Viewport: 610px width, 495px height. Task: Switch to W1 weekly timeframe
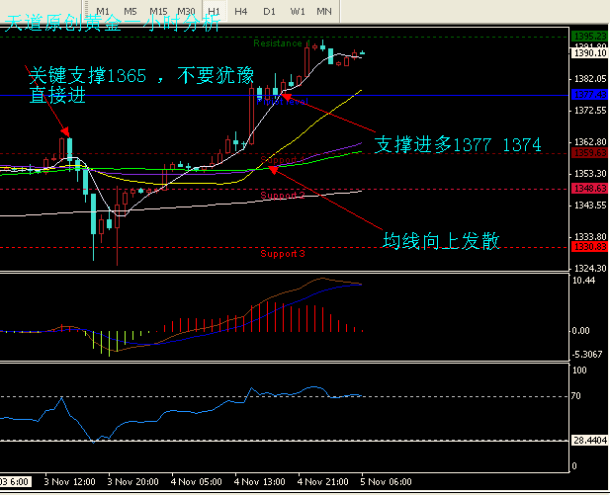pos(297,9)
